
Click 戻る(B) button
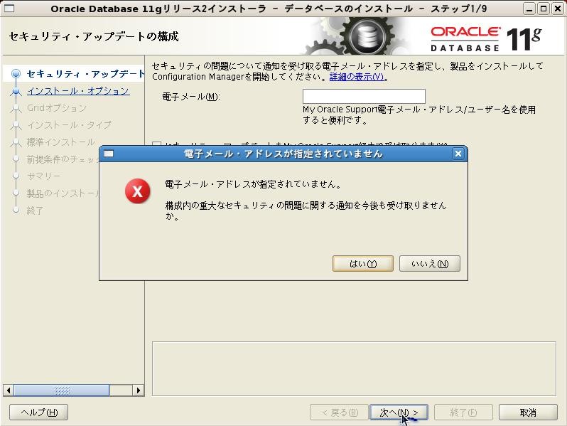[339, 412]
